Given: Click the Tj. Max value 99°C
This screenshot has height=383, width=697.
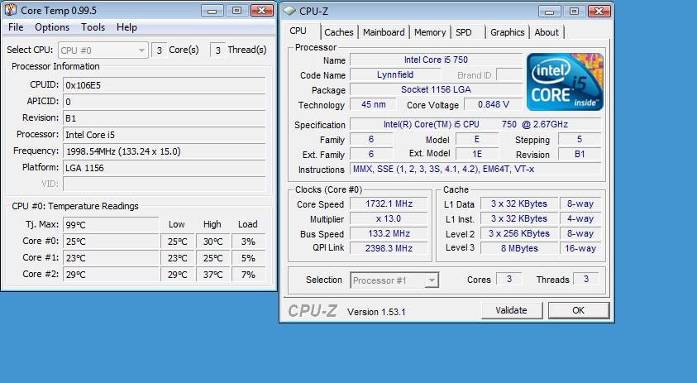Looking at the screenshot, I should click(x=111, y=225).
